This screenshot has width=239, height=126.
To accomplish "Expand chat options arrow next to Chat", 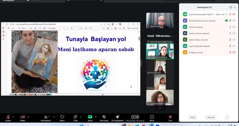I will pos(81,117).
